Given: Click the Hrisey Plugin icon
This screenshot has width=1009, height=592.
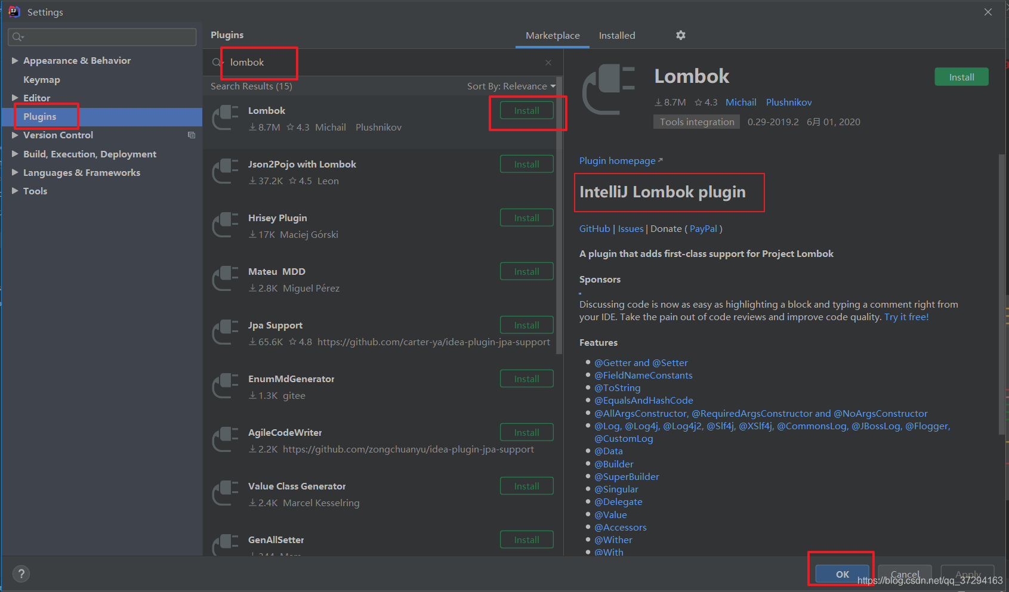Looking at the screenshot, I should click(226, 225).
